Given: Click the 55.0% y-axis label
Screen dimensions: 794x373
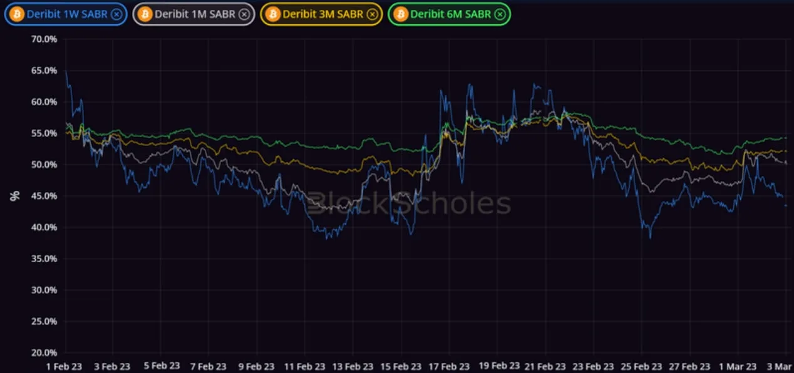Looking at the screenshot, I should 44,133.
